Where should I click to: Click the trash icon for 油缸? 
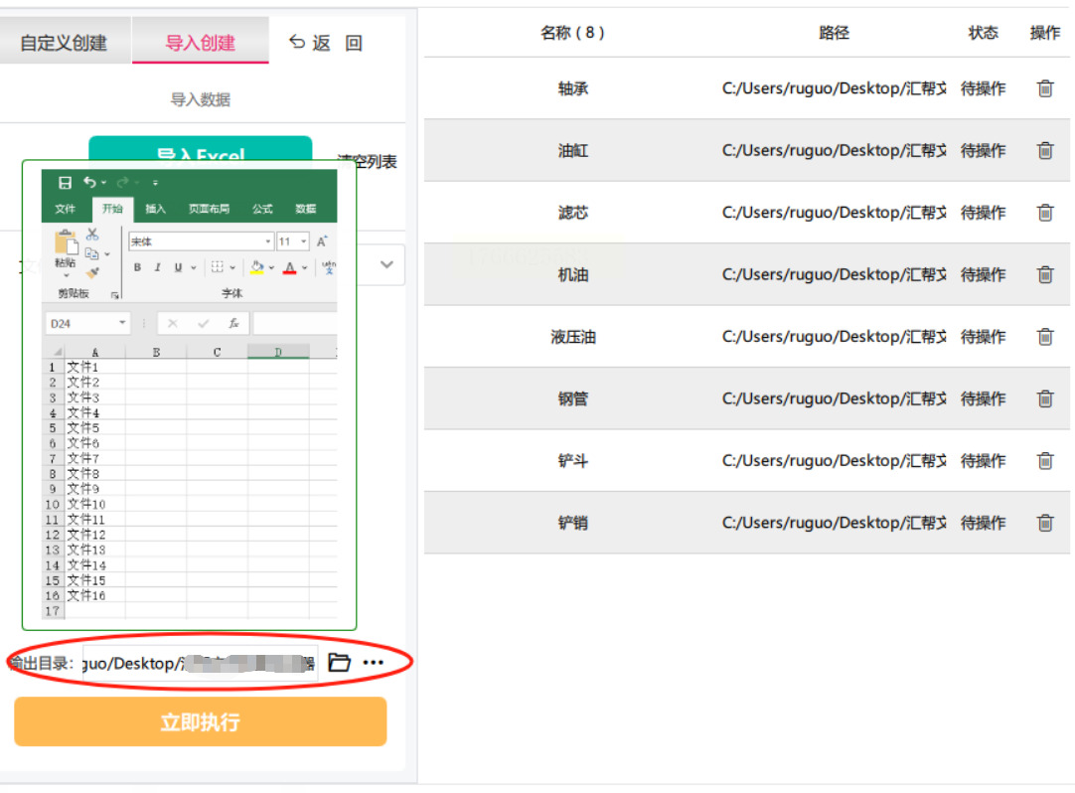(x=1045, y=151)
